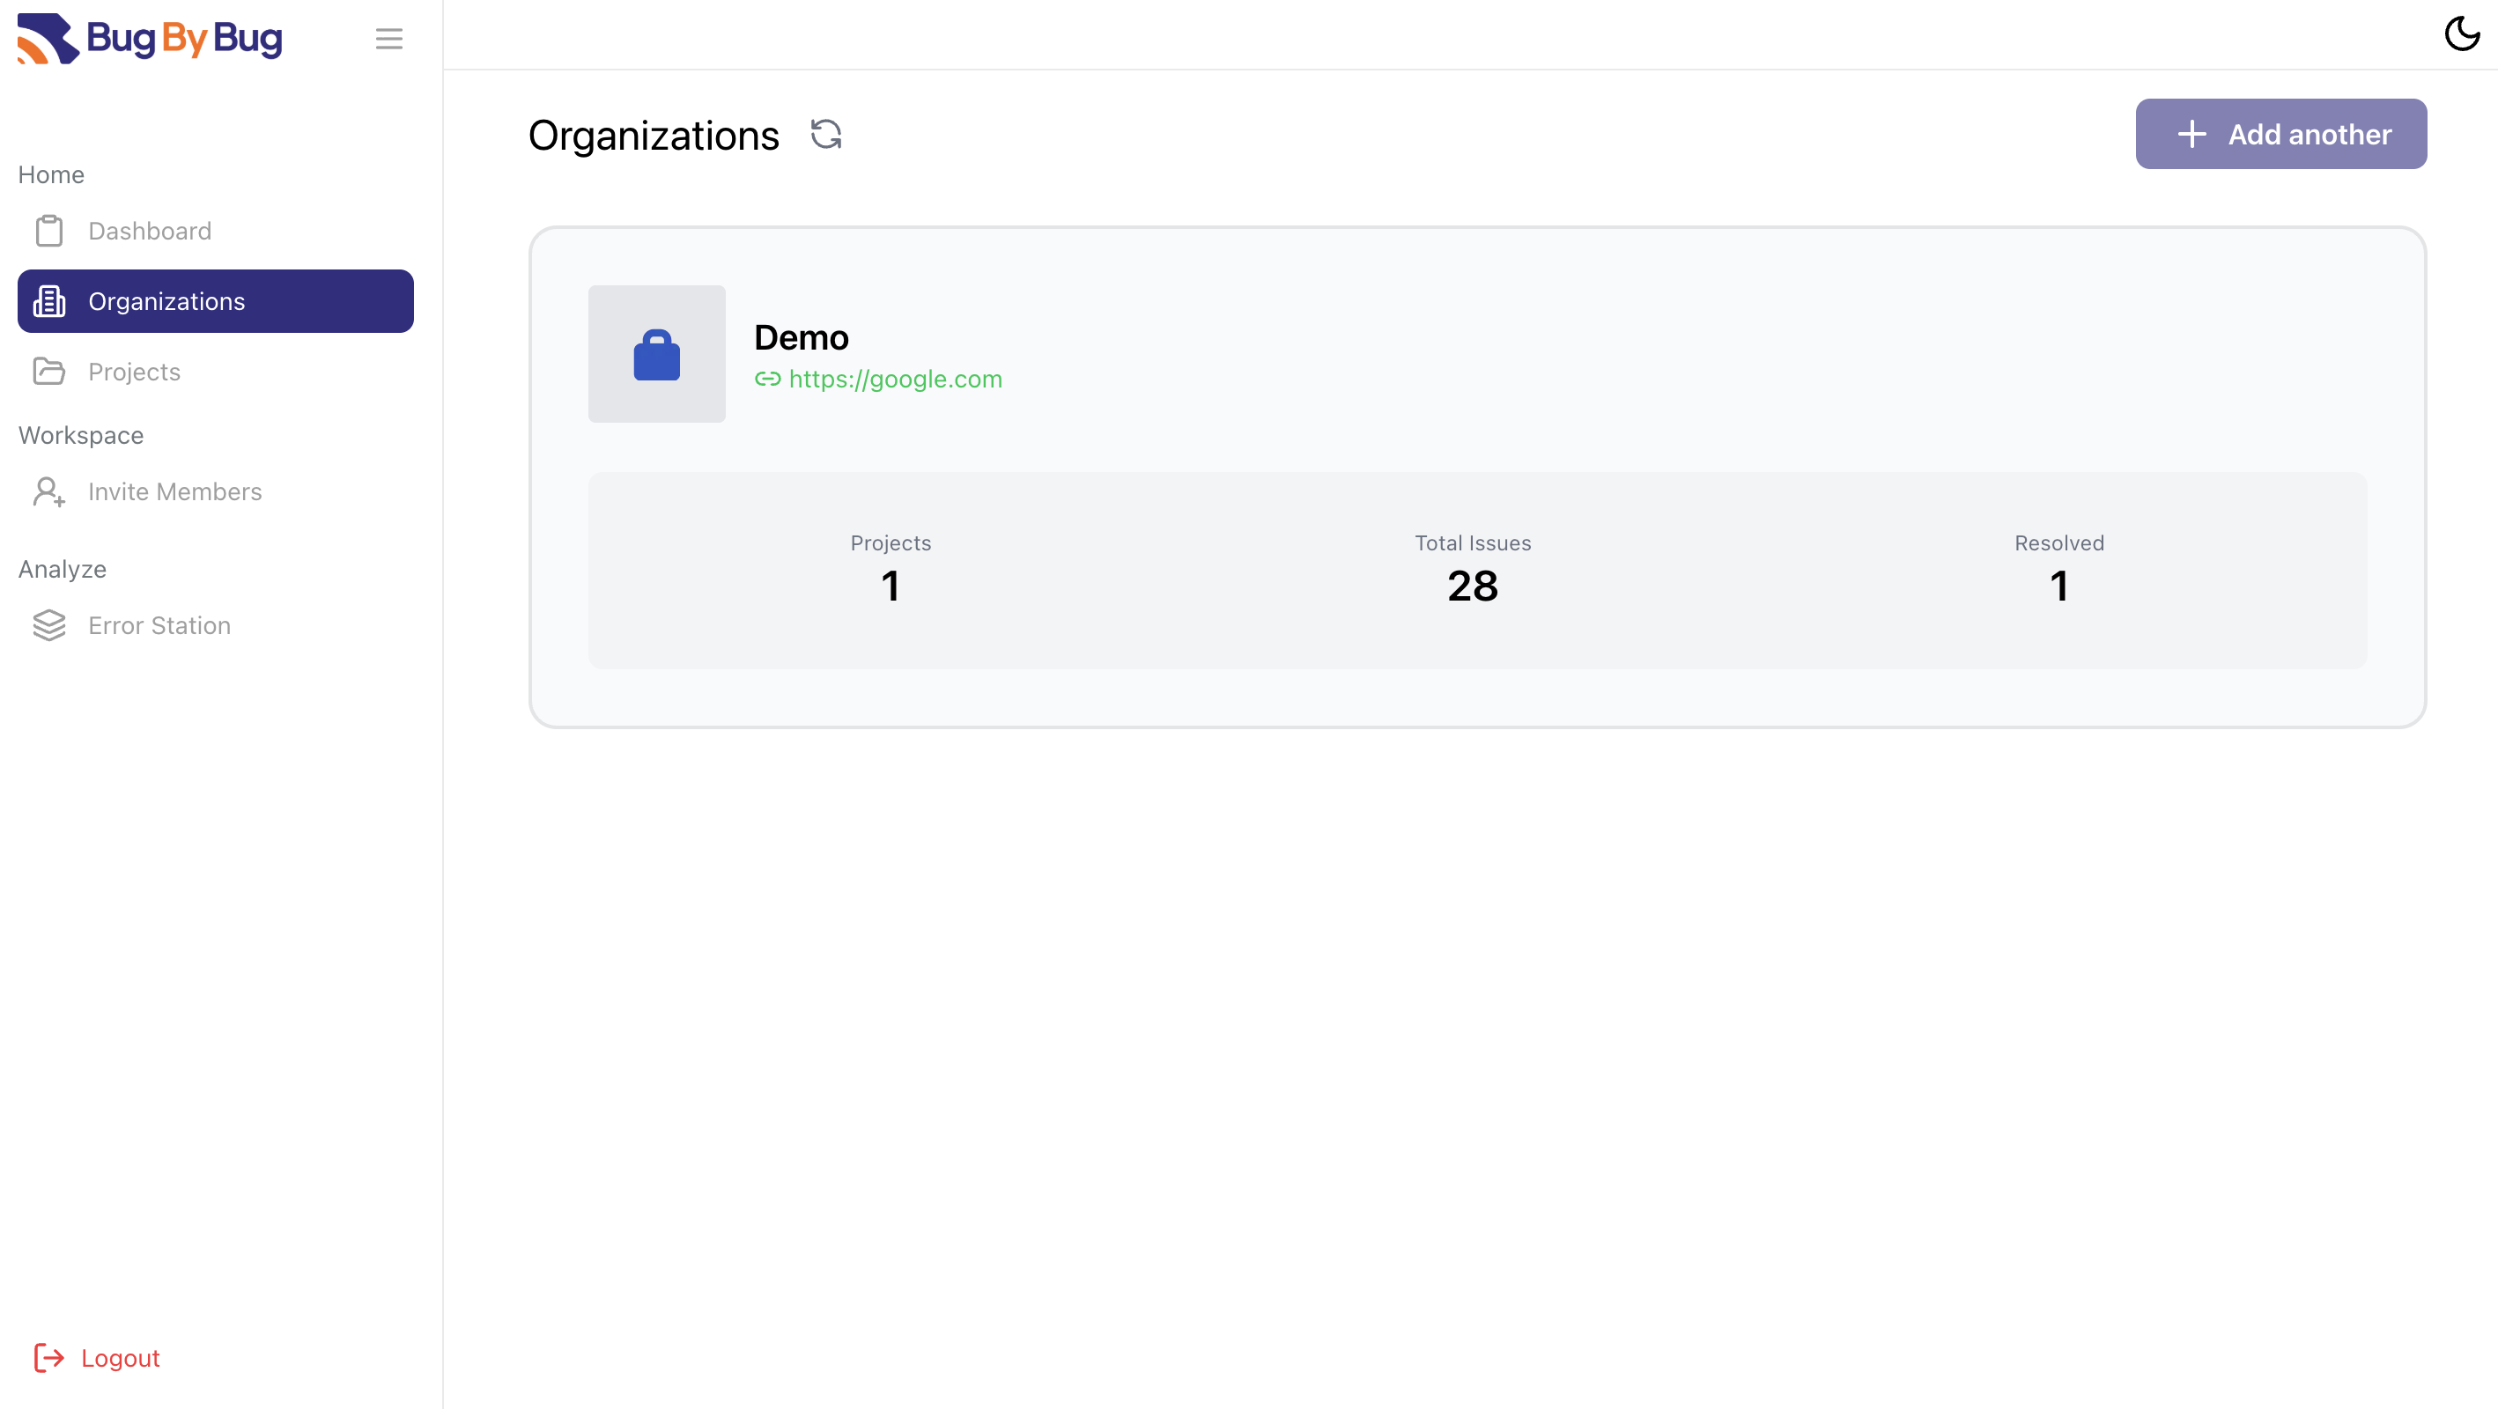The height and width of the screenshot is (1409, 2498).
Task: Open the https://google.com link
Action: 894,380
